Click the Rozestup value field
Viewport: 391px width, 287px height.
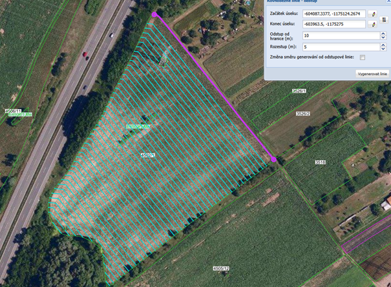(341, 47)
